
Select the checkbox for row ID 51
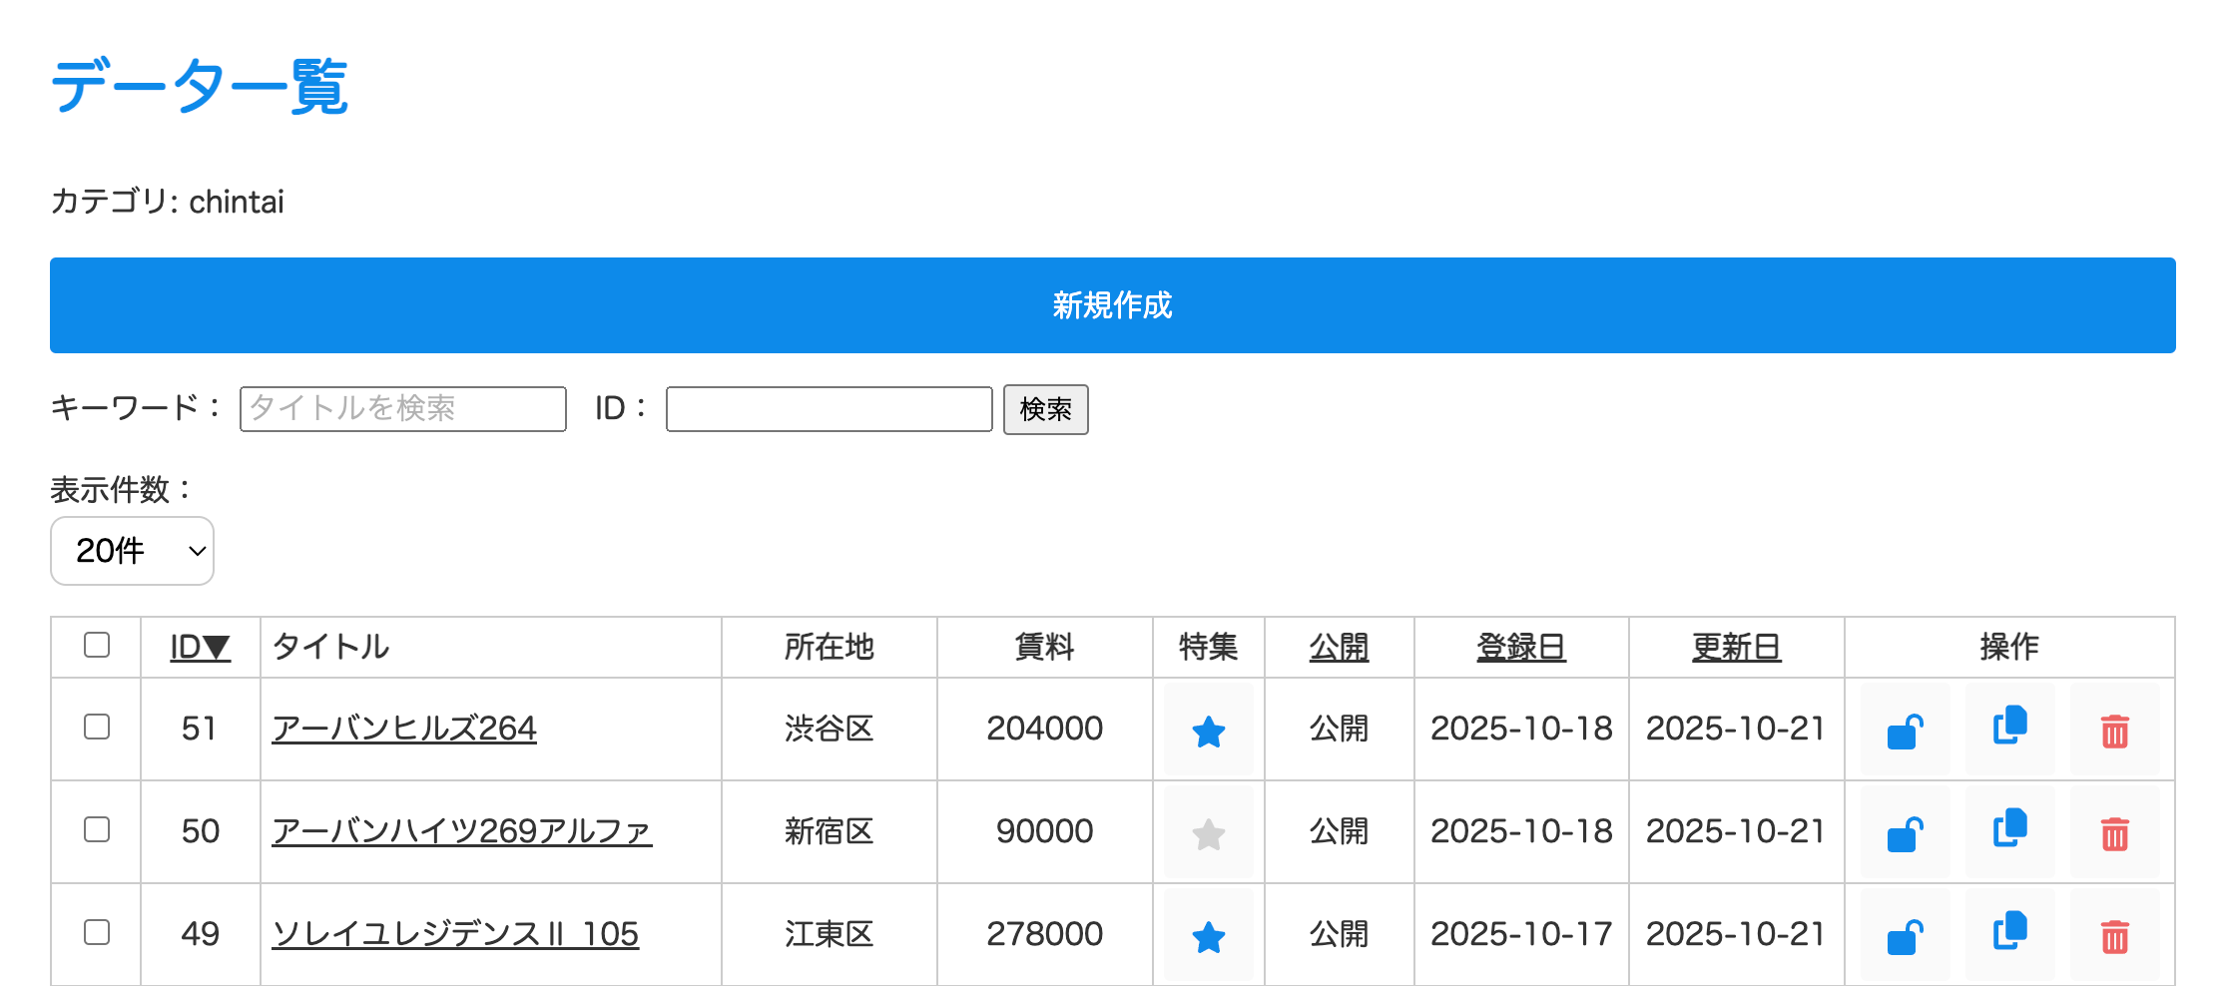point(97,727)
